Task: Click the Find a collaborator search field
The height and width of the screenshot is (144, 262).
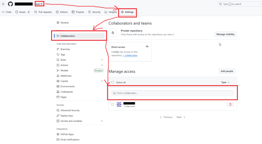Action: coord(172,93)
